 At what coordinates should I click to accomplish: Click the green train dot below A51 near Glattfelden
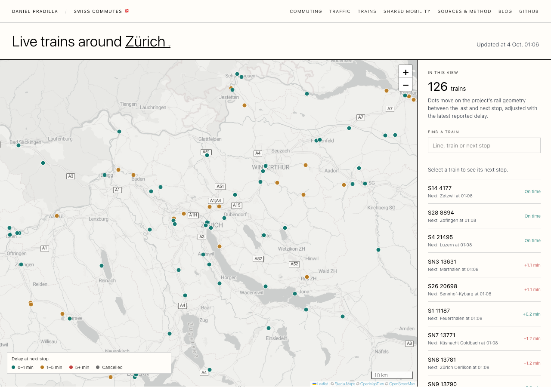point(207,155)
